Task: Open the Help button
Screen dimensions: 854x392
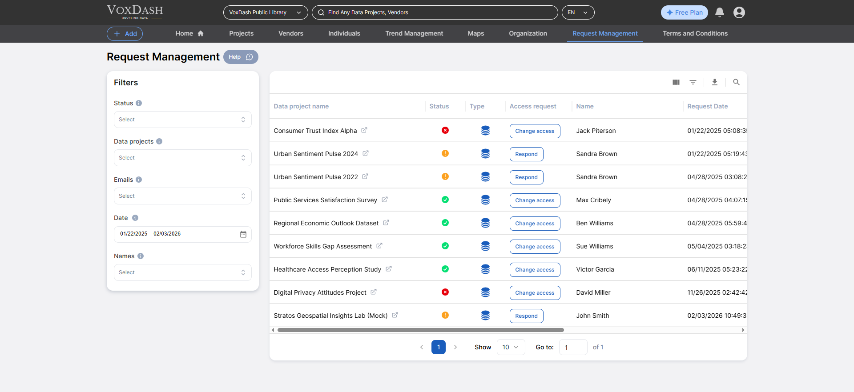Action: (241, 57)
